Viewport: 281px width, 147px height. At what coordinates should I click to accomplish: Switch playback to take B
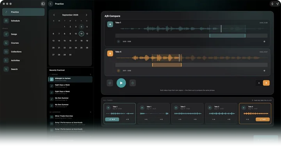click(x=266, y=83)
